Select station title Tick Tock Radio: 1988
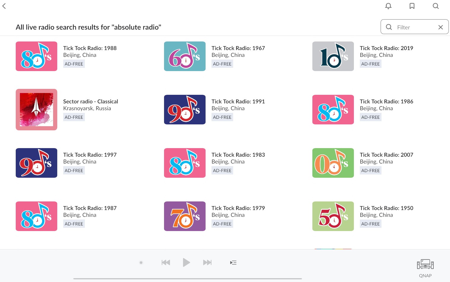The image size is (450, 282). tap(90, 48)
